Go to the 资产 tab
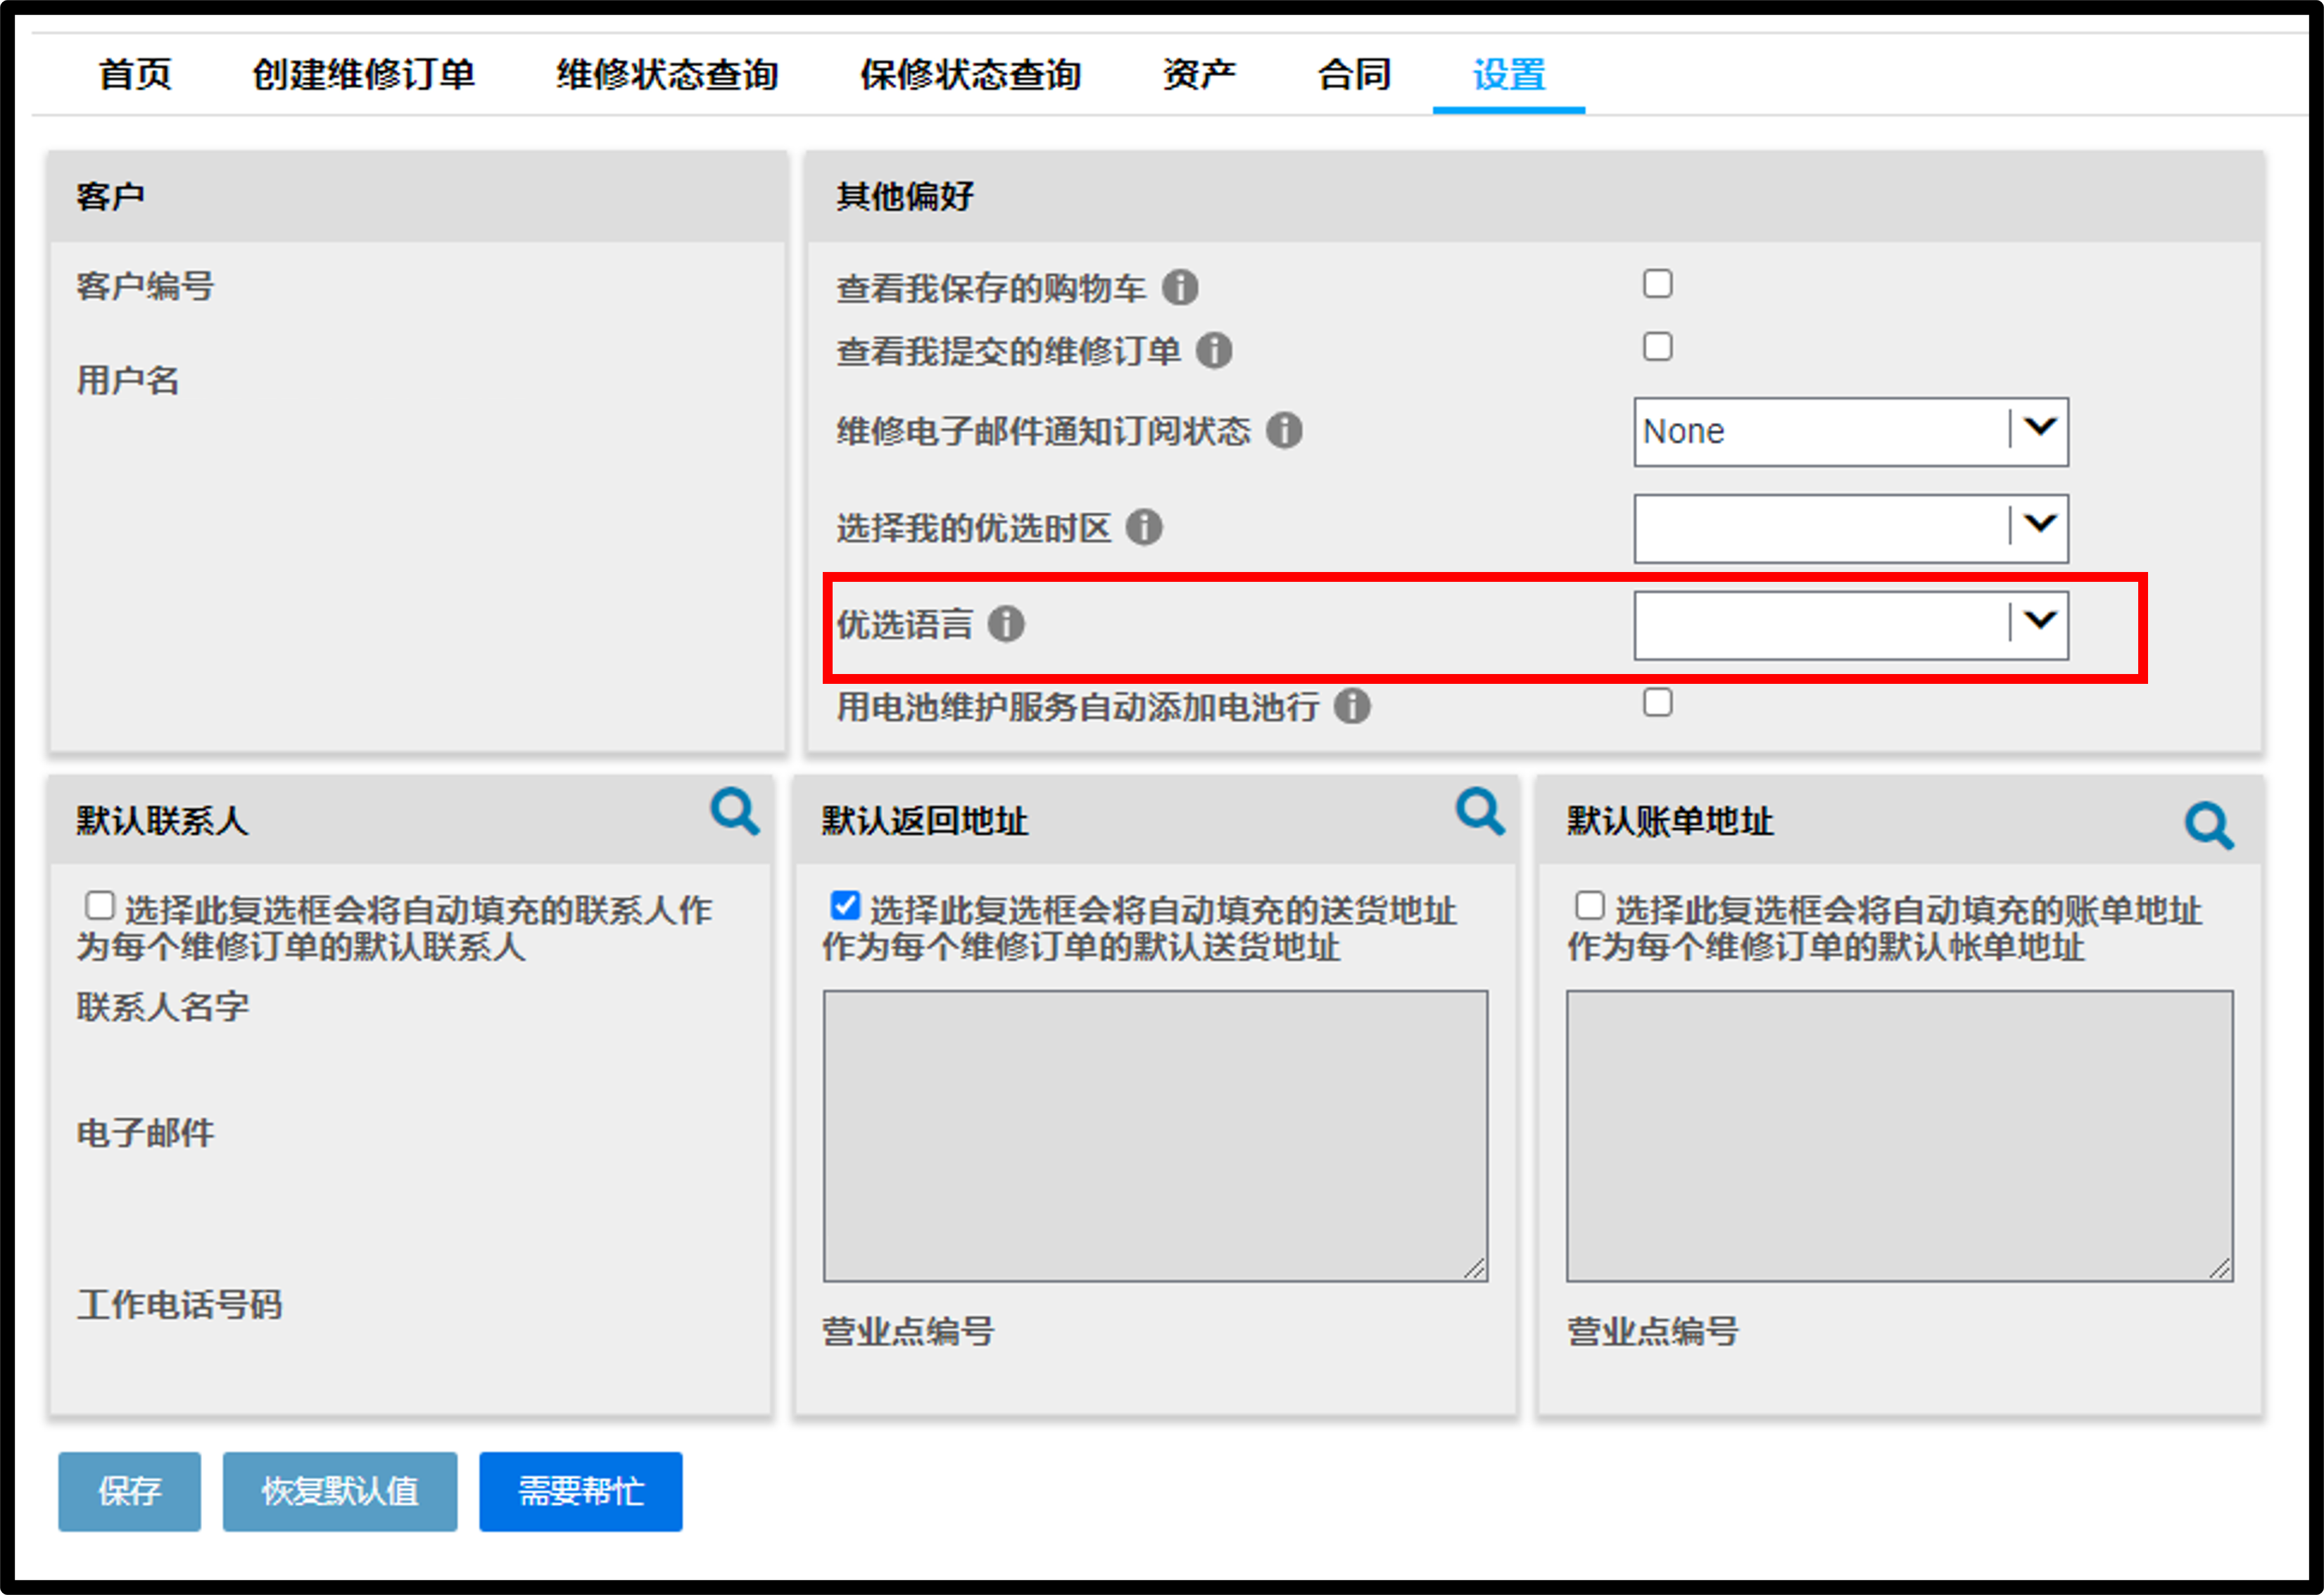The image size is (2324, 1595). [1199, 74]
